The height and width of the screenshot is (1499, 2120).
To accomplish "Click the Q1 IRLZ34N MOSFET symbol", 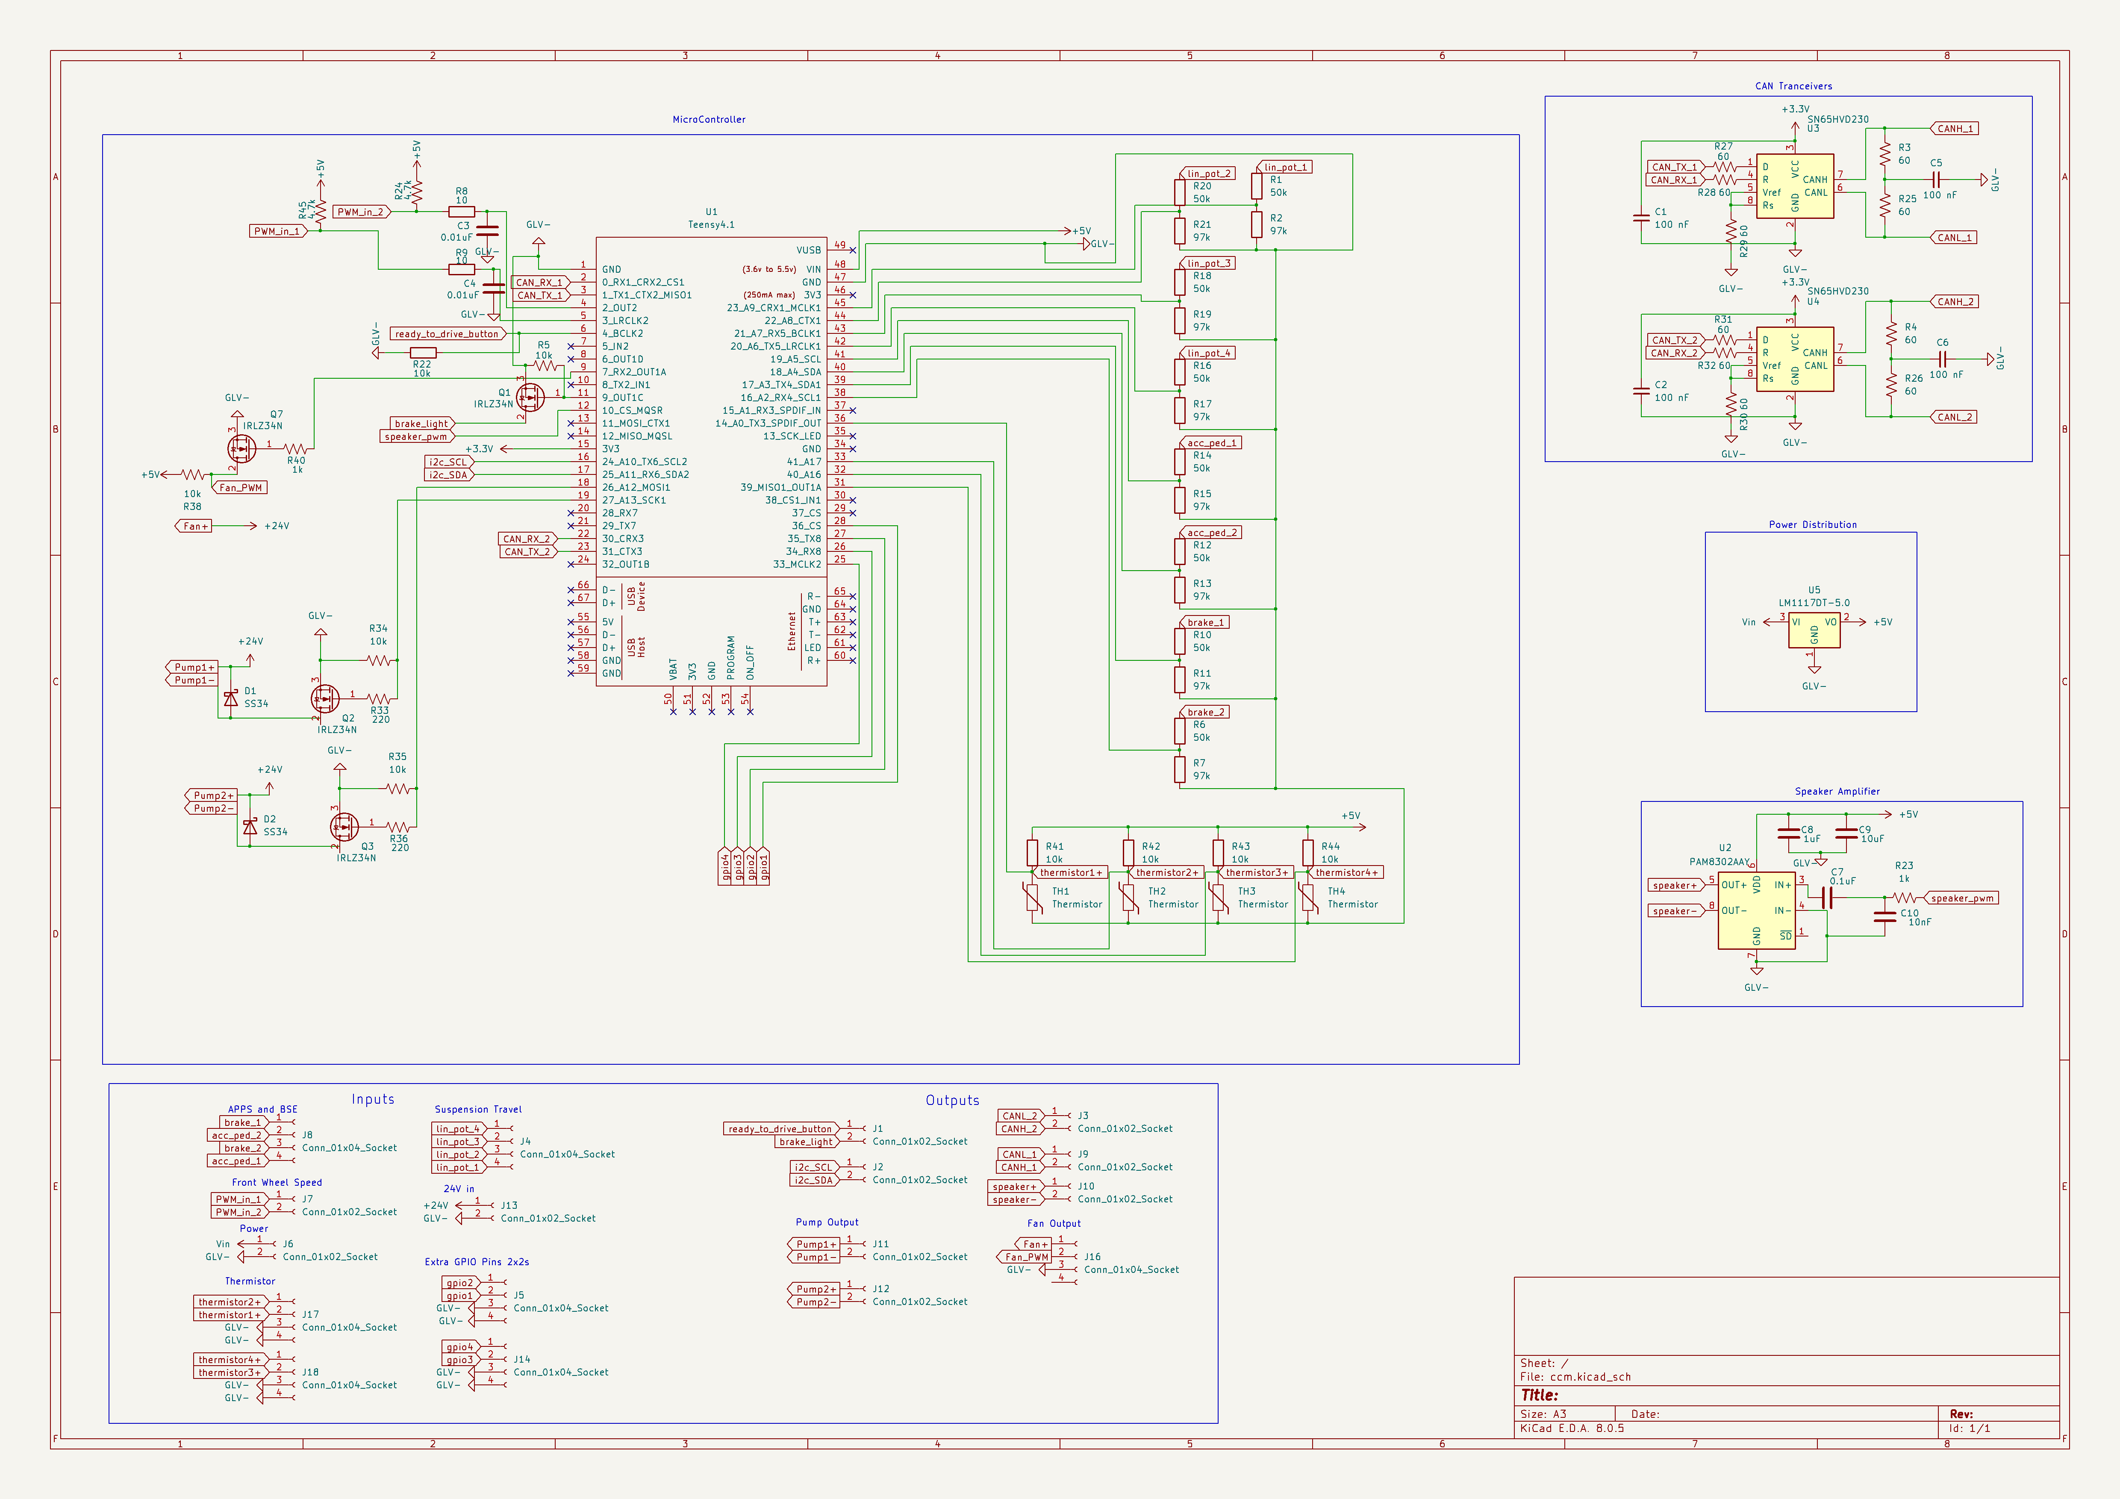I will point(529,398).
